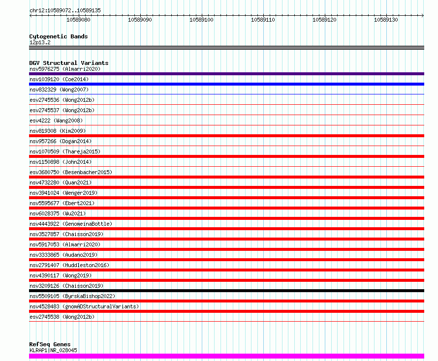
Task: Click the nsv3333865 (Audano2019) label
Action: tap(63, 255)
